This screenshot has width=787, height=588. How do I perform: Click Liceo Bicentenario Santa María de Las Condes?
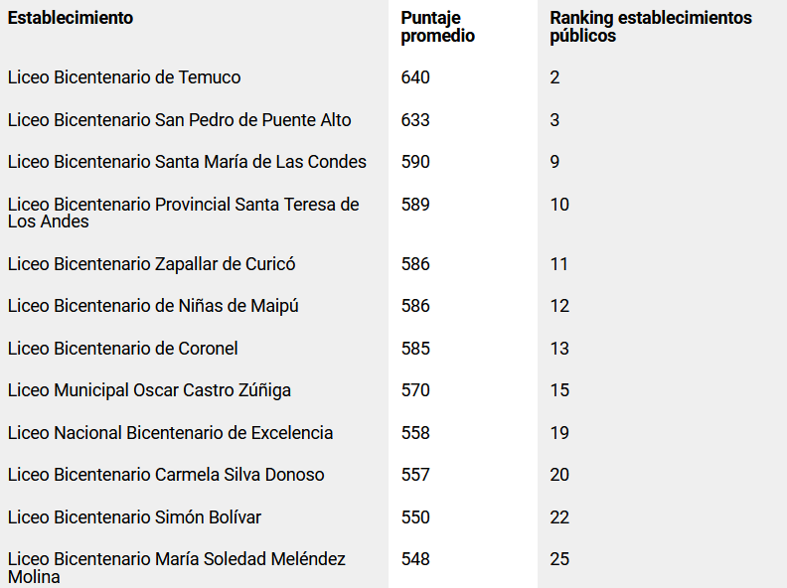pyautogui.click(x=187, y=162)
